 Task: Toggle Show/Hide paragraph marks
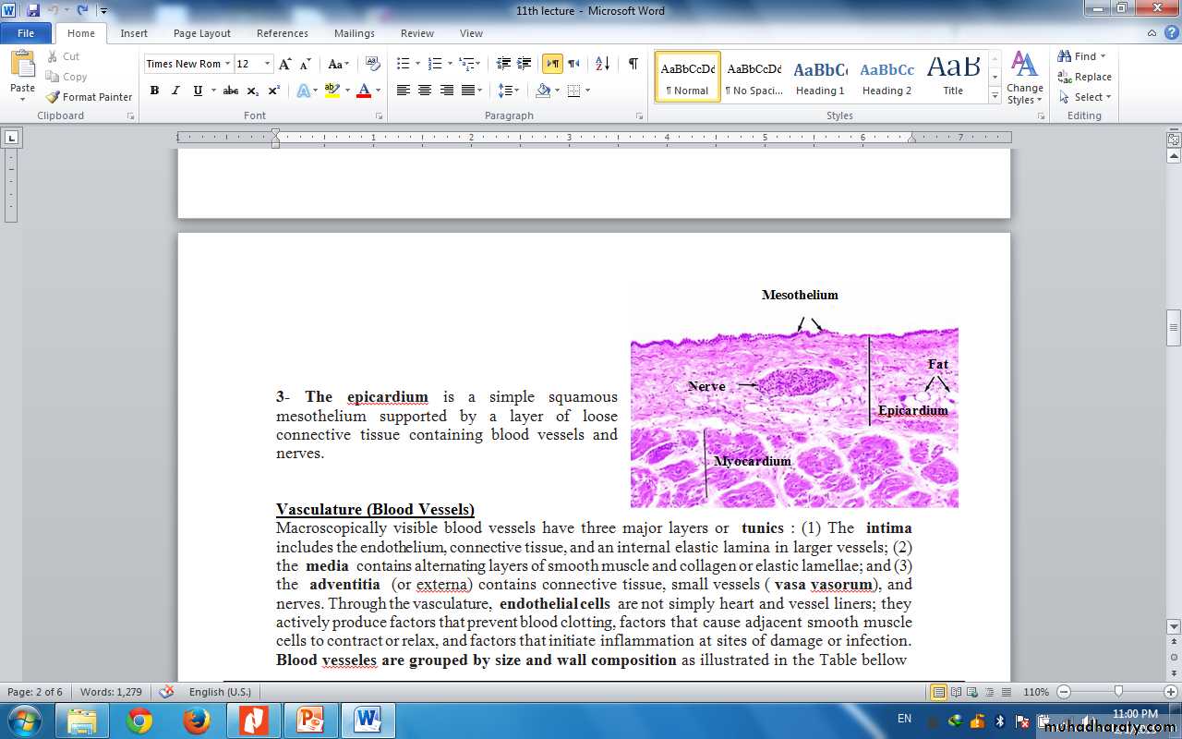tap(633, 64)
